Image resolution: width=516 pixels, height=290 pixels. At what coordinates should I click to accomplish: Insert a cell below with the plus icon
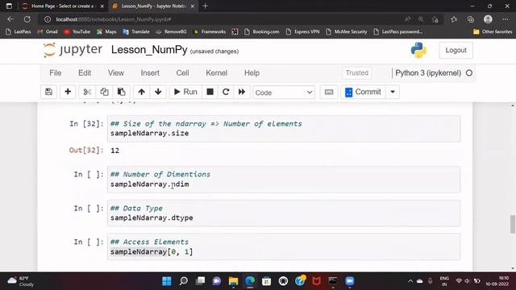tap(68, 92)
